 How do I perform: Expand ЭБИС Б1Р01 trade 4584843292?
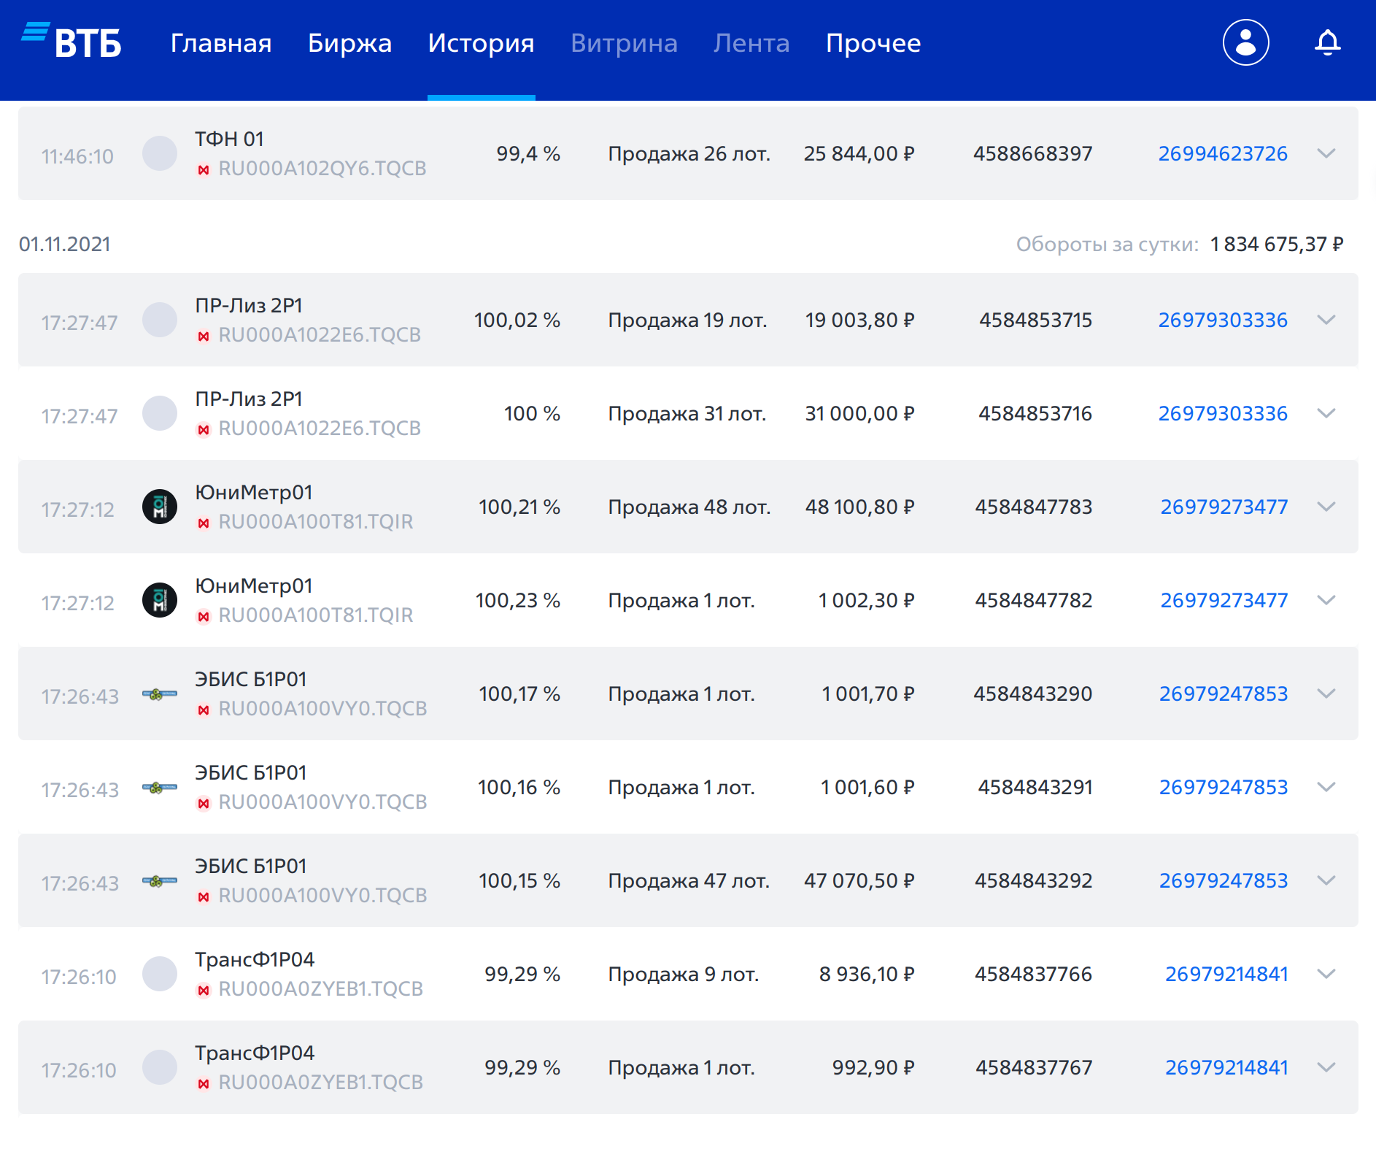point(1326,880)
